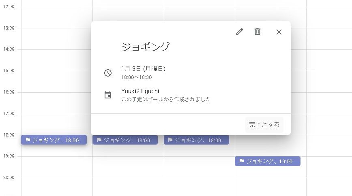Click the clock icon beside the date
This screenshot has height=196, width=352.
pos(108,73)
